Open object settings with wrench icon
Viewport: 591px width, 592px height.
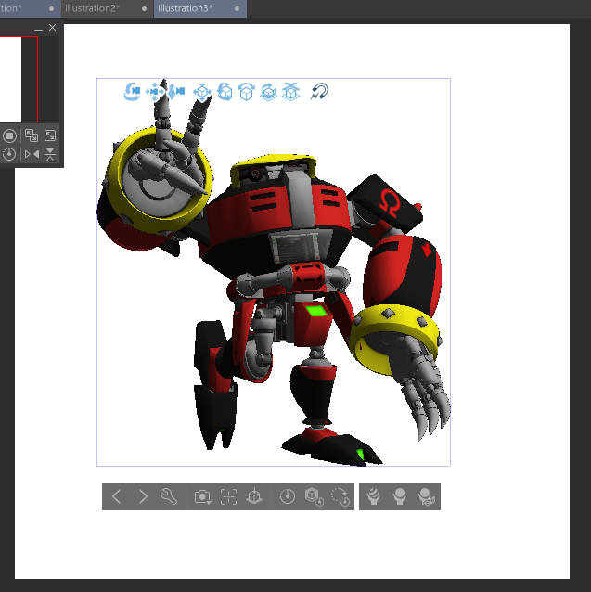(x=169, y=496)
